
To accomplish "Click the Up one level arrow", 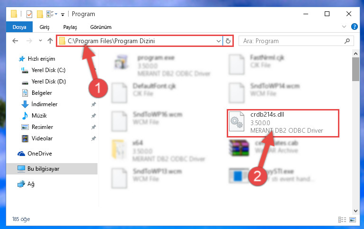I will click(x=50, y=41).
